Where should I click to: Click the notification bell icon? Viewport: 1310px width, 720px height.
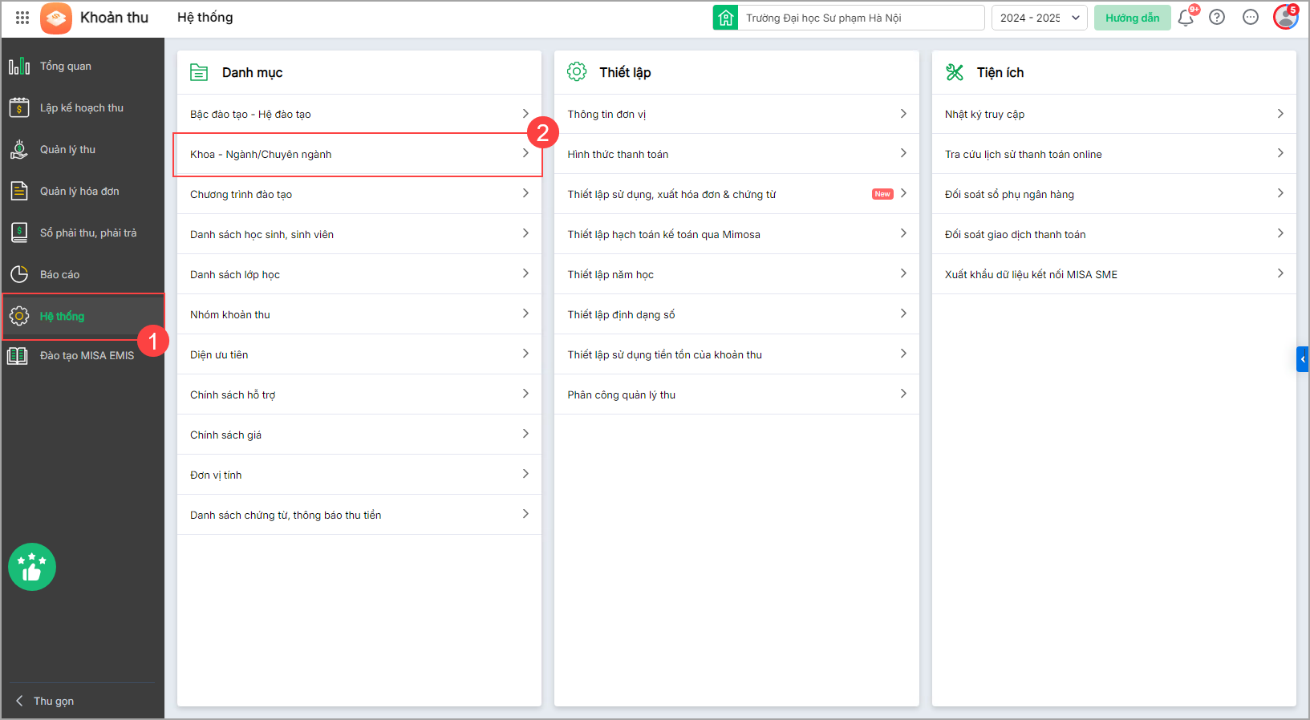point(1186,18)
